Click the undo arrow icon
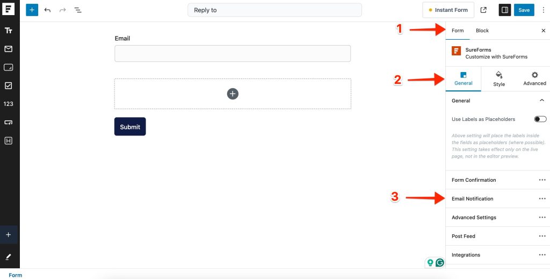Image resolution: width=550 pixels, height=279 pixels. click(x=48, y=10)
